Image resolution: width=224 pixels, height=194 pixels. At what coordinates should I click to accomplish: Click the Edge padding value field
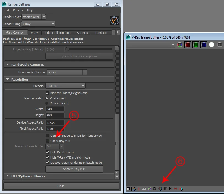(x=55, y=49)
